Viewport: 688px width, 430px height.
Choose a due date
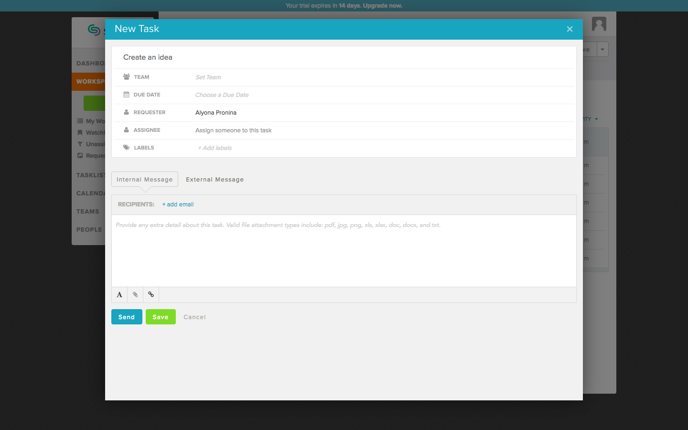[x=222, y=95]
